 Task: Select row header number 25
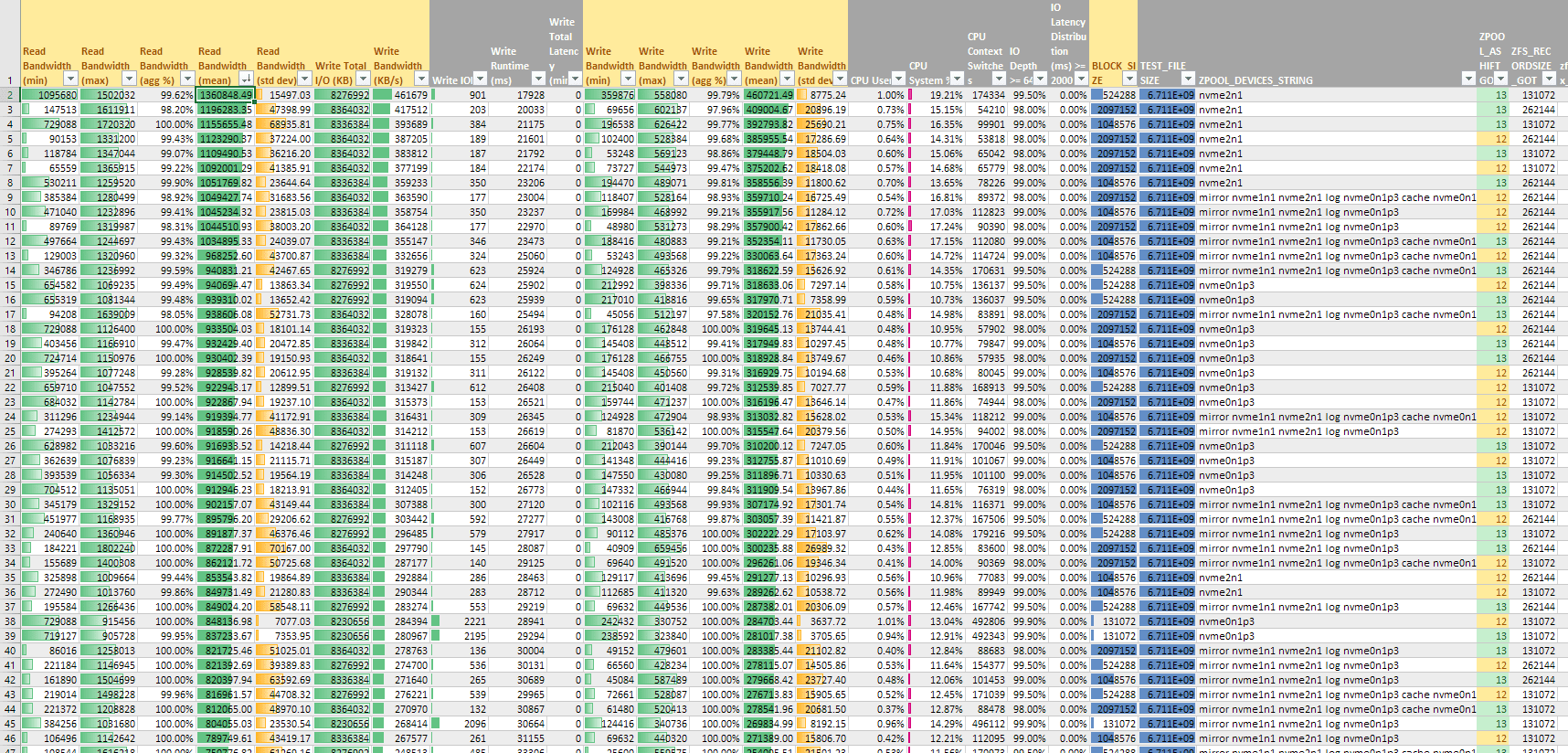(x=10, y=431)
